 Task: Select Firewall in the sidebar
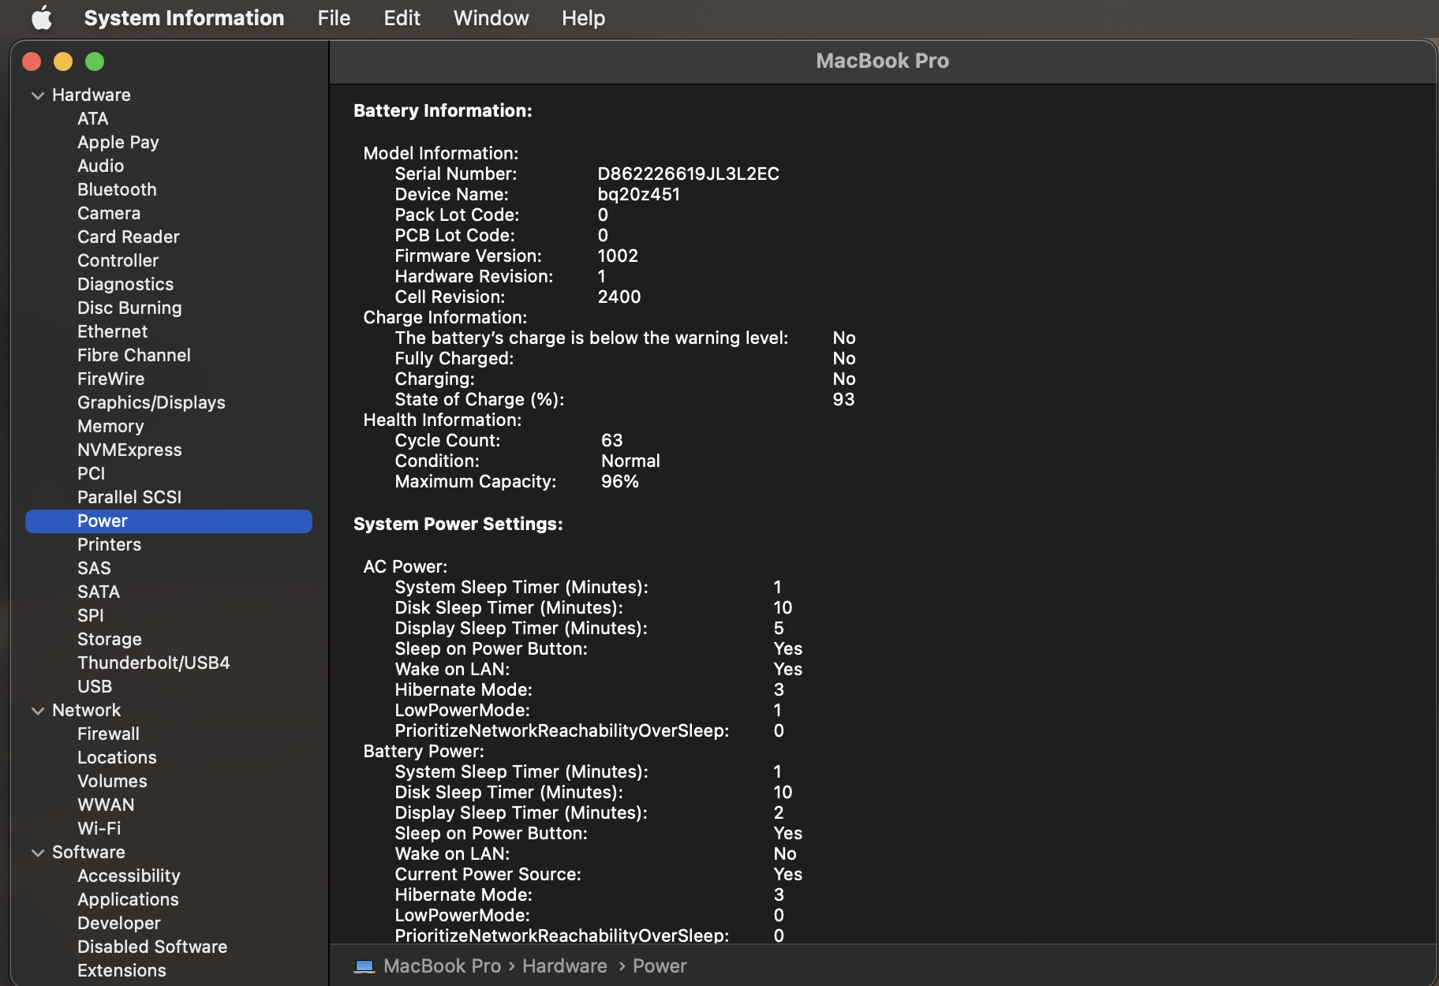(x=108, y=734)
